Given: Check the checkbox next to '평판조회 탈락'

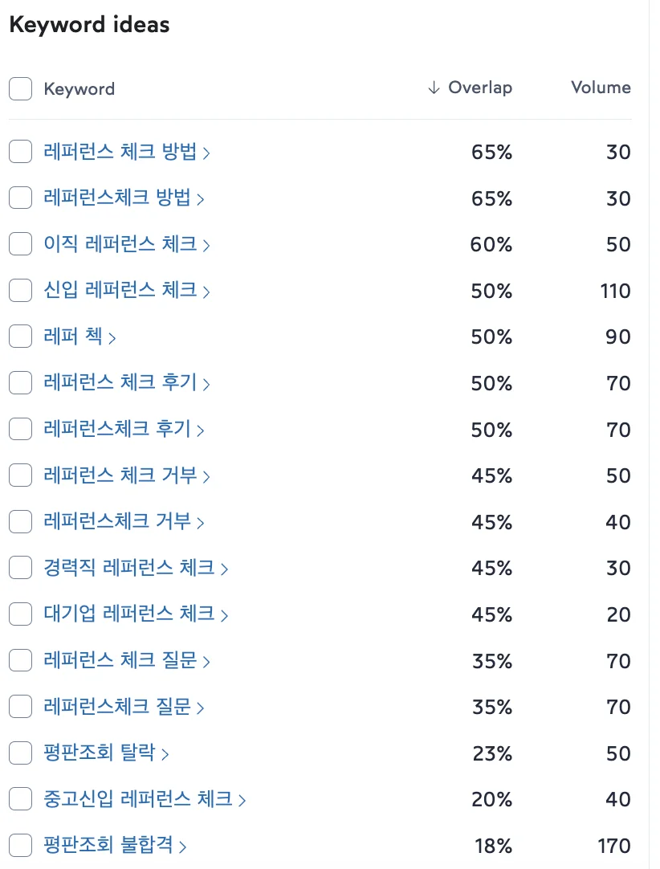Looking at the screenshot, I should [20, 753].
